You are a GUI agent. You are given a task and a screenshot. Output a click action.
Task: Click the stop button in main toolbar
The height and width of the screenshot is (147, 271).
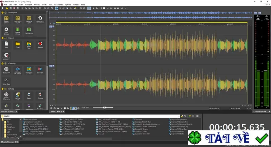[x=104, y=8]
